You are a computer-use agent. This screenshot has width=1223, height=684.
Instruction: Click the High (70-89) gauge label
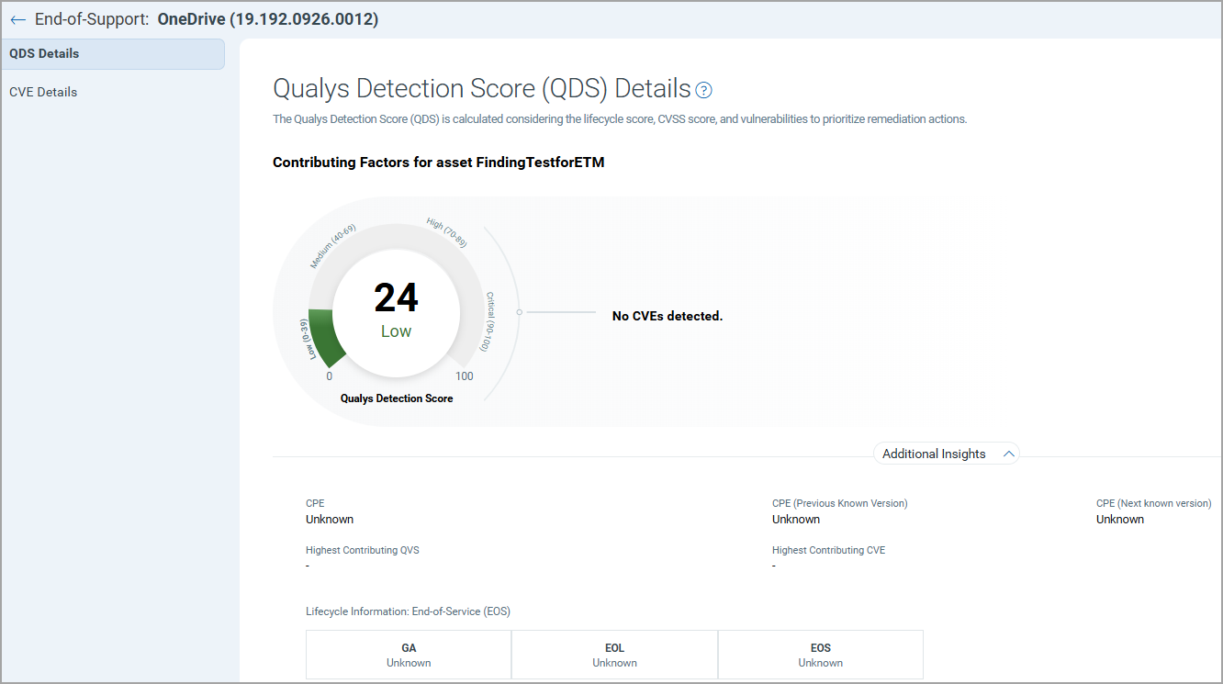point(447,233)
